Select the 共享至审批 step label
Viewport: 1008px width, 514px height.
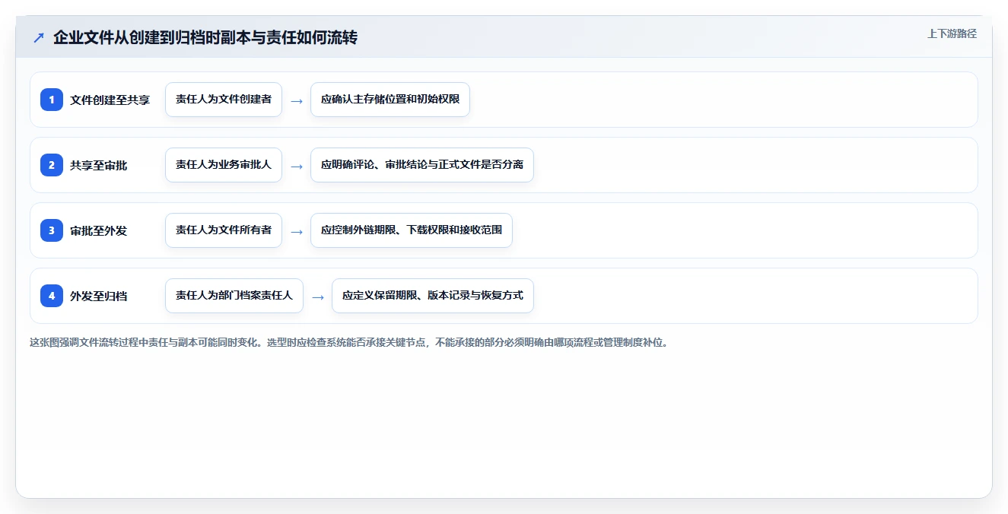point(98,165)
